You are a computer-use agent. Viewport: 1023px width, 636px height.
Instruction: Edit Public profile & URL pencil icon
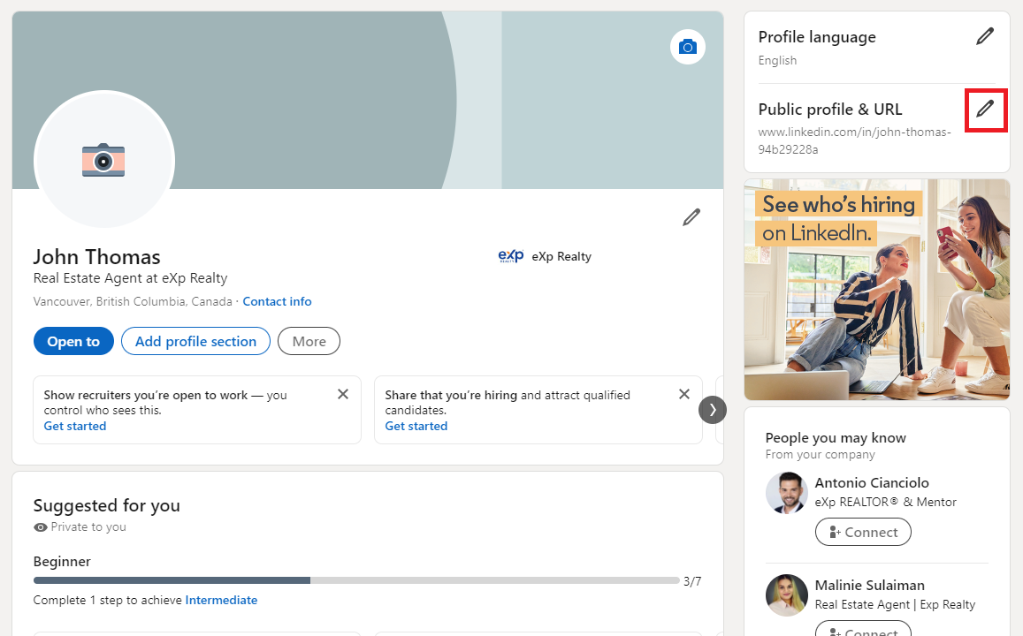click(985, 110)
